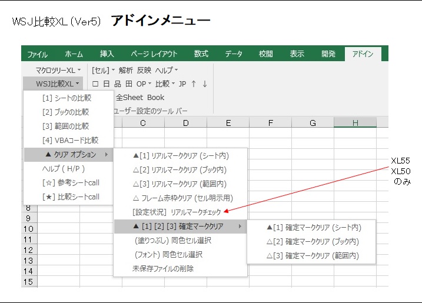Image resolution: width=422 pixels, height=303 pixels.
Task: Click the 品 toolbar icon
Action: click(118, 84)
